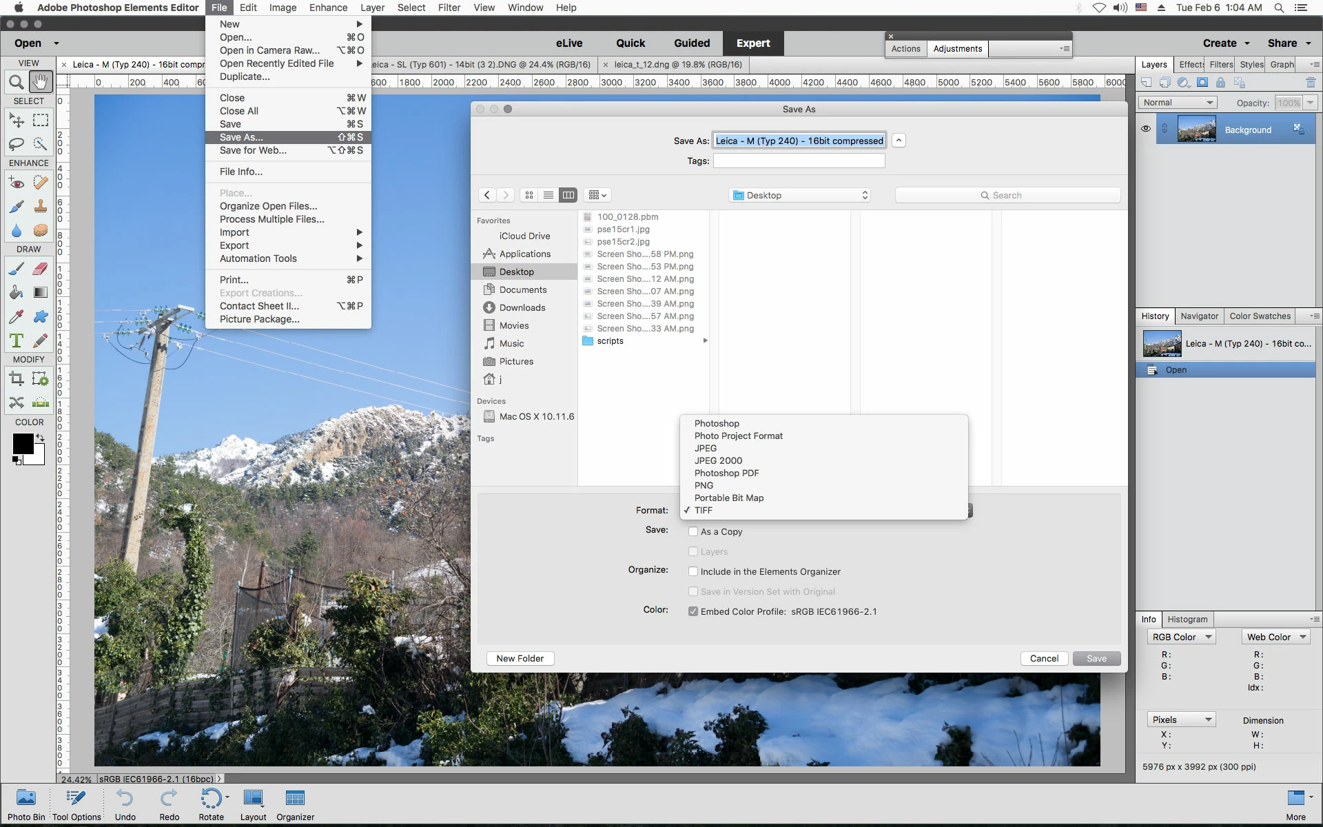
Task: Expand the RGB Color info dropdown
Action: pos(1181,637)
